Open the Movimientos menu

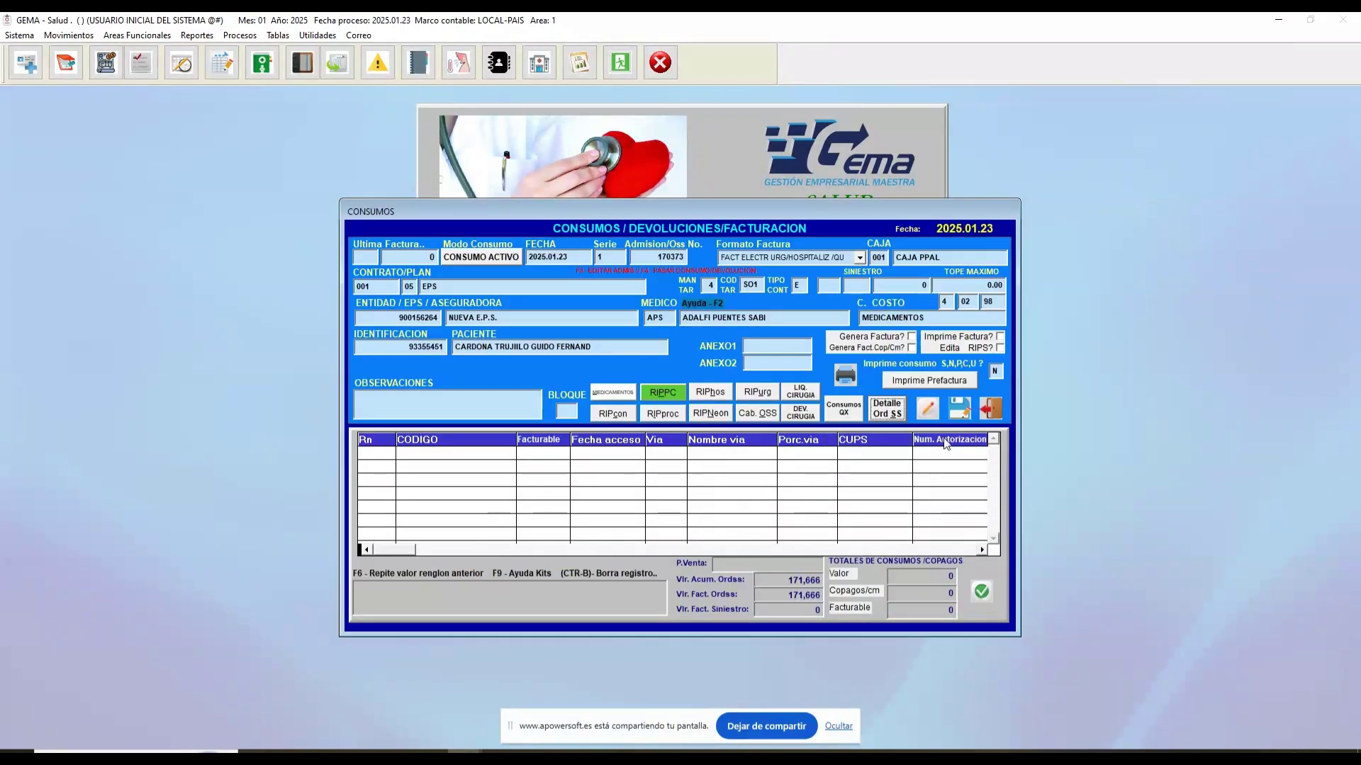[x=69, y=35]
